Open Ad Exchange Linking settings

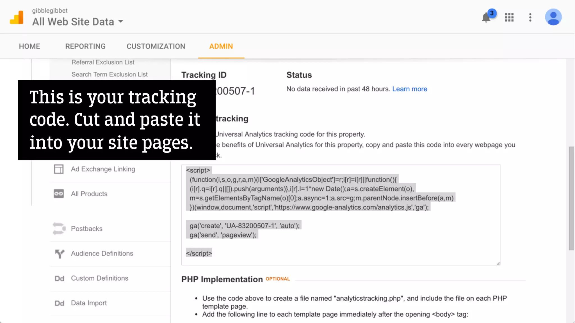[x=103, y=169]
